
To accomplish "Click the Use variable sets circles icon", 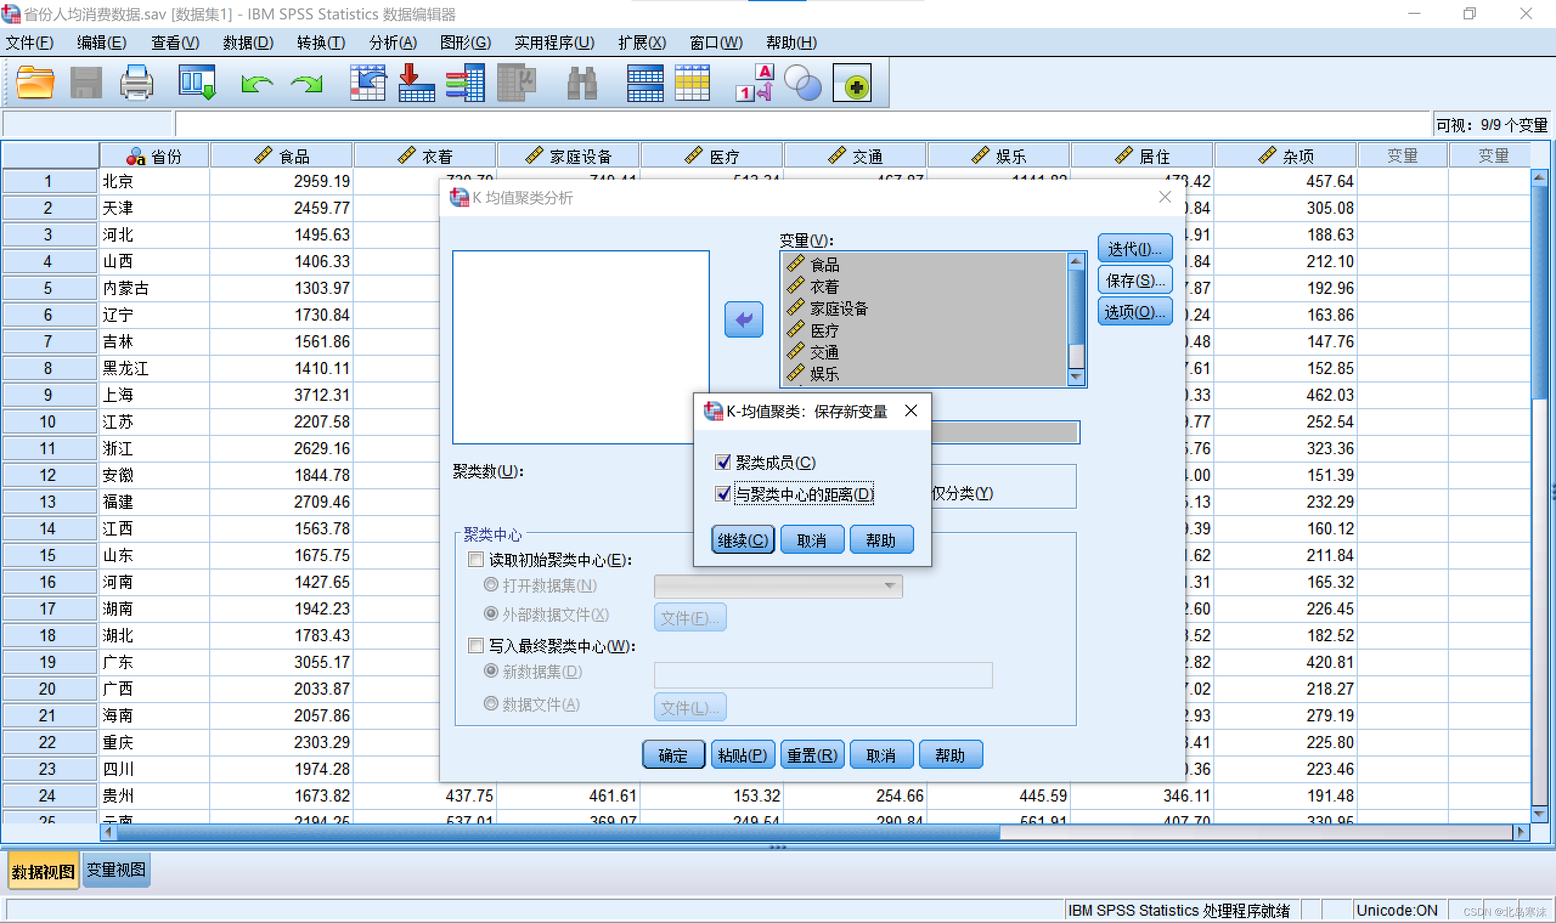I will pos(803,83).
